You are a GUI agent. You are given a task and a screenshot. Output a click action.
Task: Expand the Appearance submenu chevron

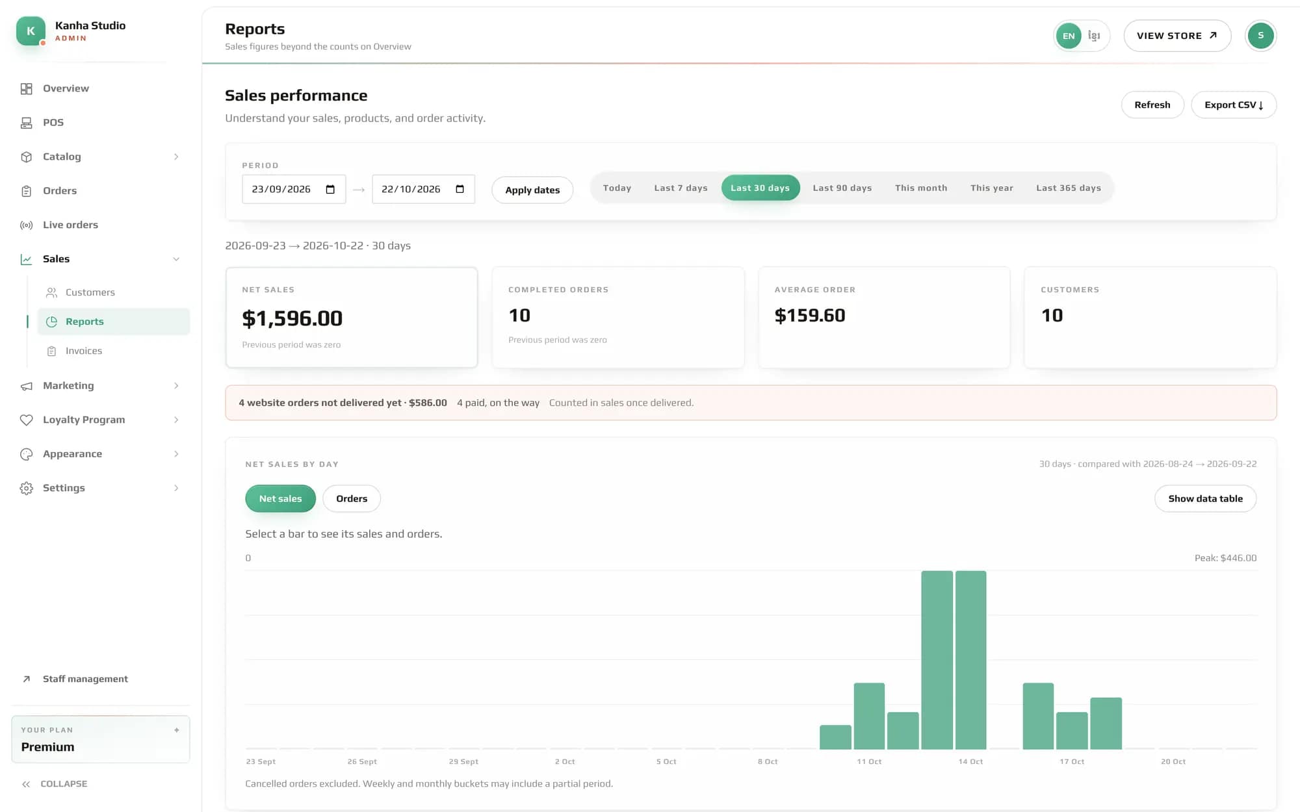click(x=176, y=454)
